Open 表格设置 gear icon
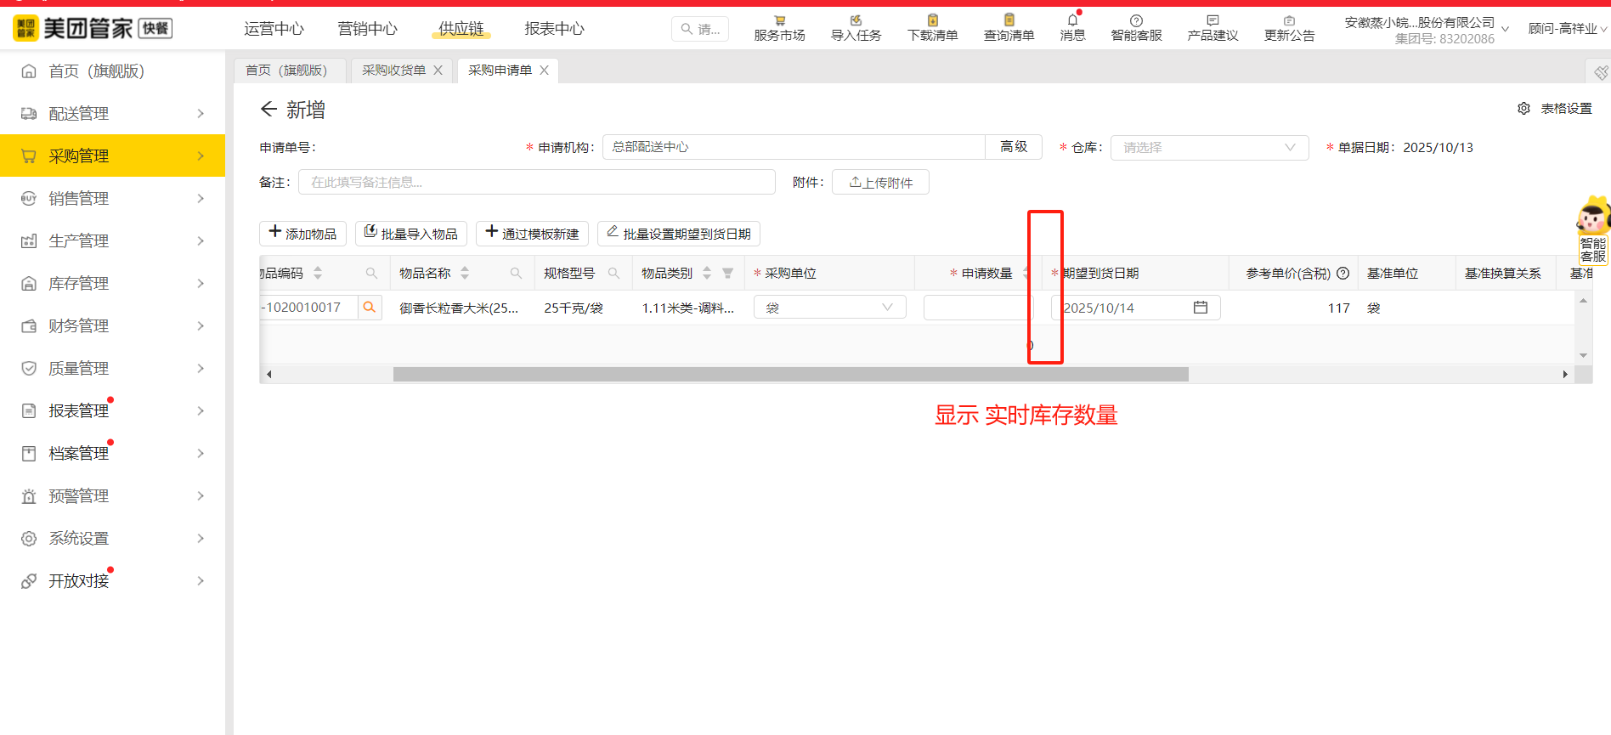 click(1523, 109)
